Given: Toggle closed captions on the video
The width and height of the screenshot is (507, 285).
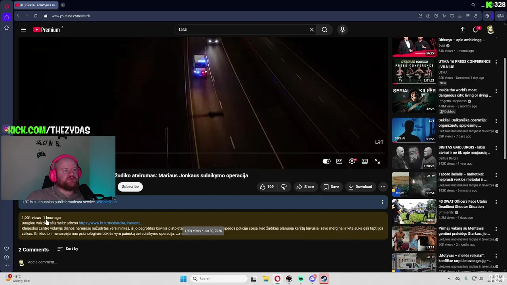Looking at the screenshot, I should (x=339, y=161).
